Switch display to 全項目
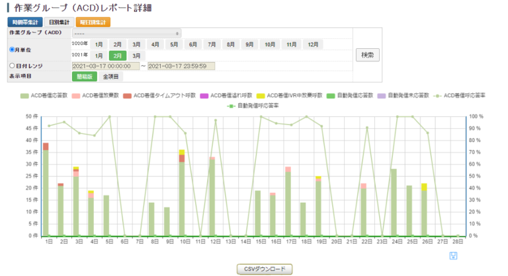Viewport: 508px width, 276px height. pos(110,77)
